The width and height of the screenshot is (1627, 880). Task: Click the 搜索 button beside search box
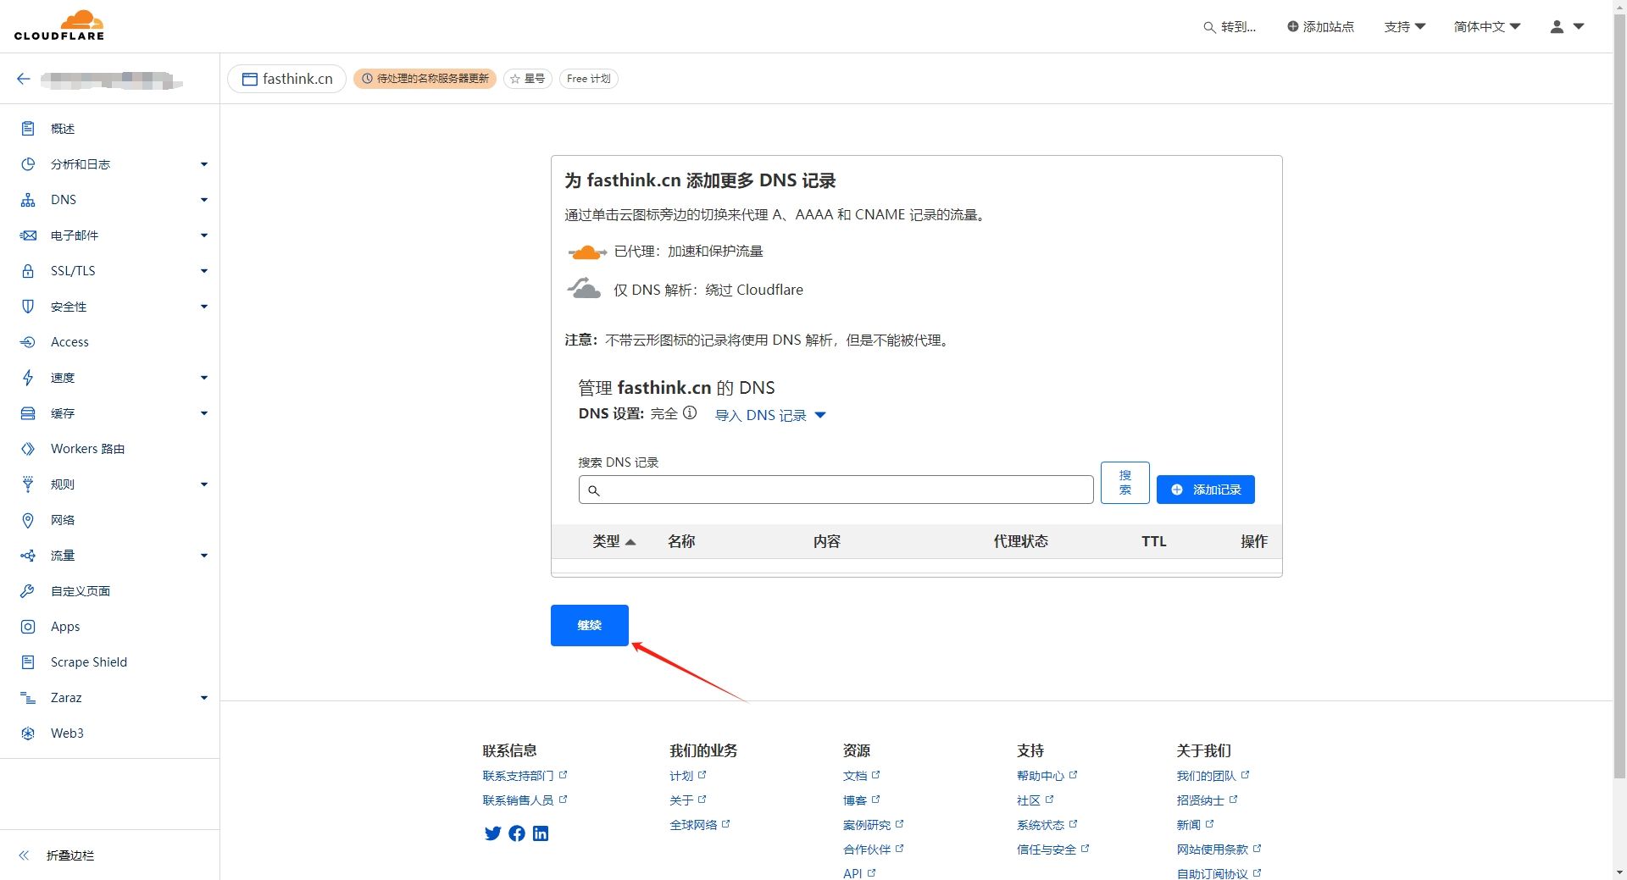pos(1125,483)
